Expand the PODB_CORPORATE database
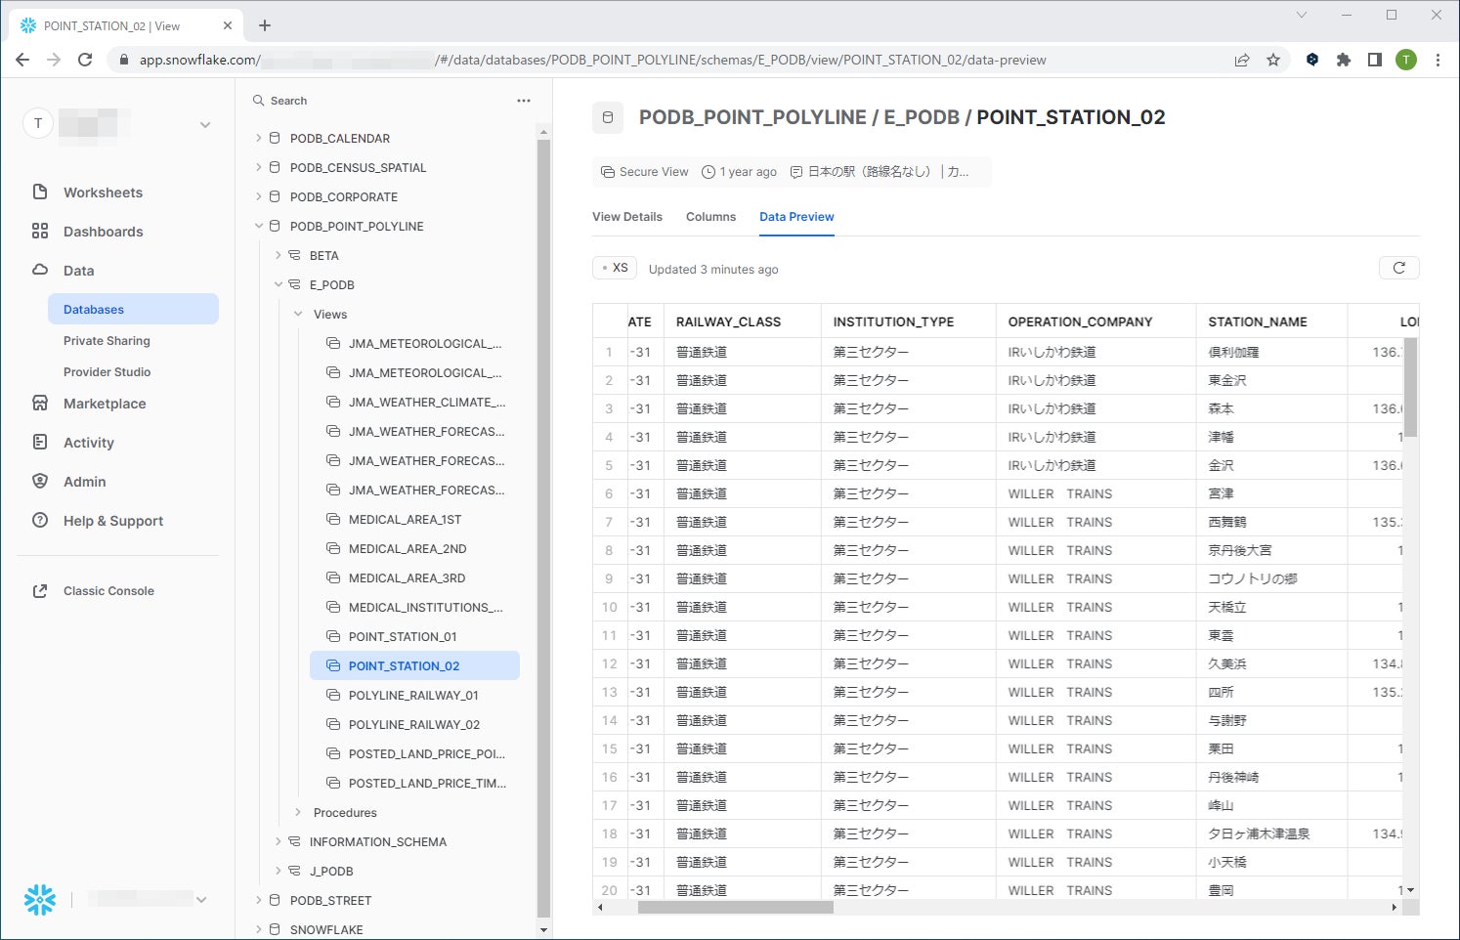The image size is (1460, 940). (x=259, y=196)
